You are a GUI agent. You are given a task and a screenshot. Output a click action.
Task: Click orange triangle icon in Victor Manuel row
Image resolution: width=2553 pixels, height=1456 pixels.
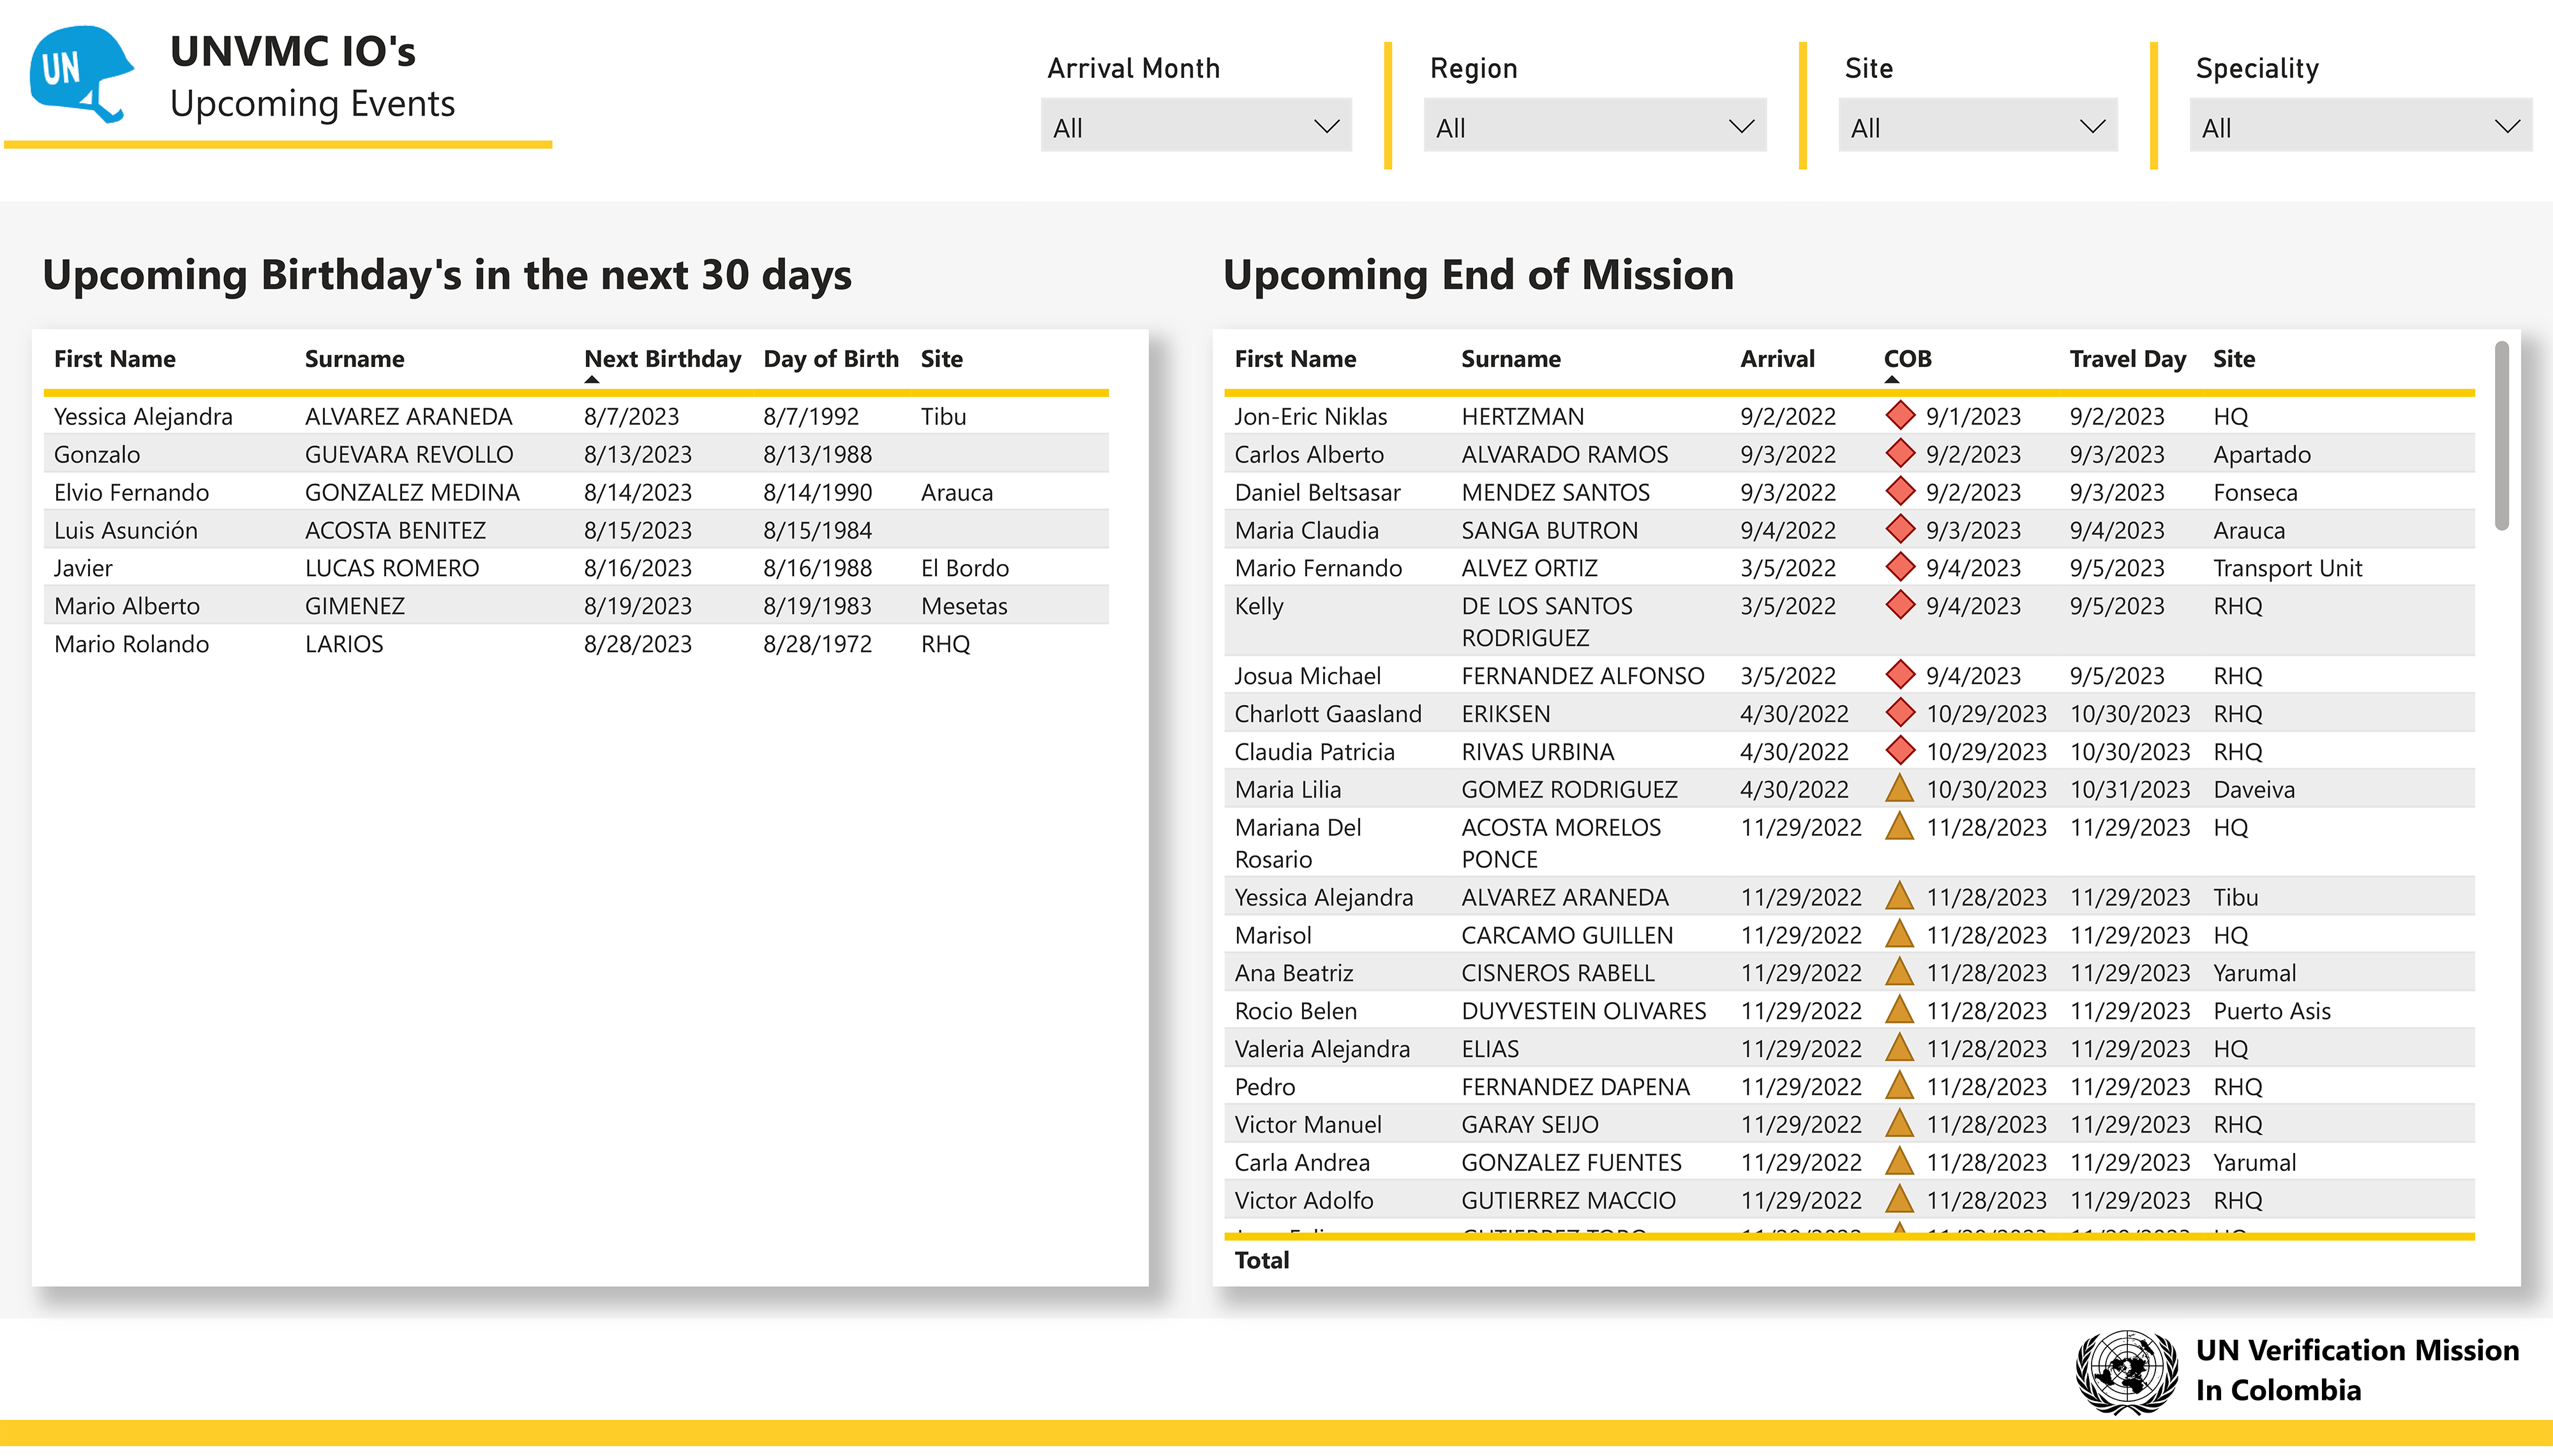[x=1899, y=1124]
